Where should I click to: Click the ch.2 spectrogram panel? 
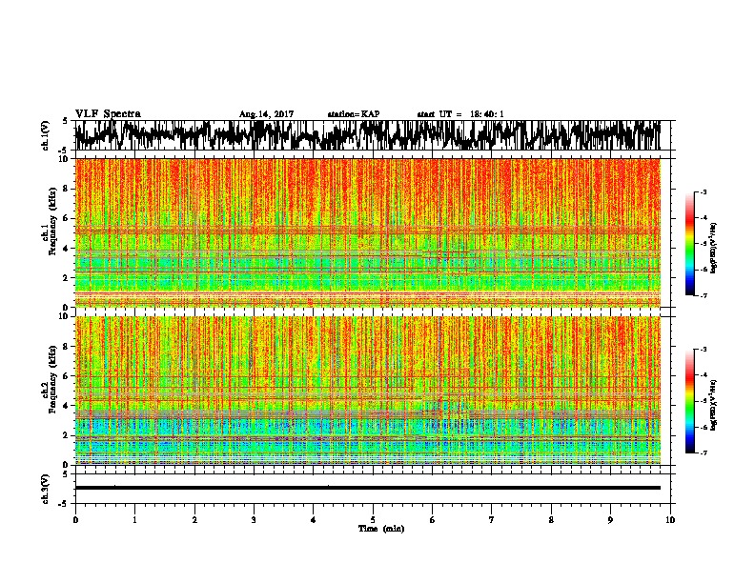pos(367,391)
